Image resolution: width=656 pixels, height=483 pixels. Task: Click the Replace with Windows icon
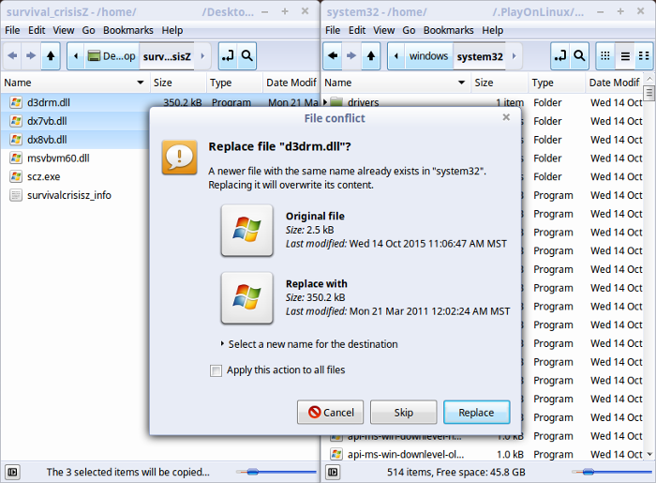pyautogui.click(x=246, y=297)
